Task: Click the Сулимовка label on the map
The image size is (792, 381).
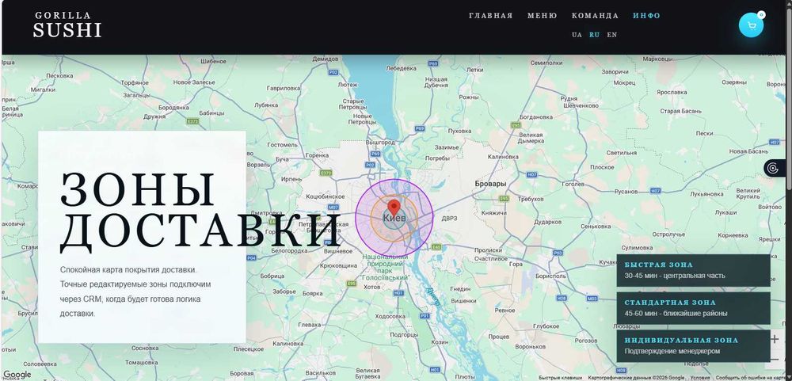Action: 638,248
